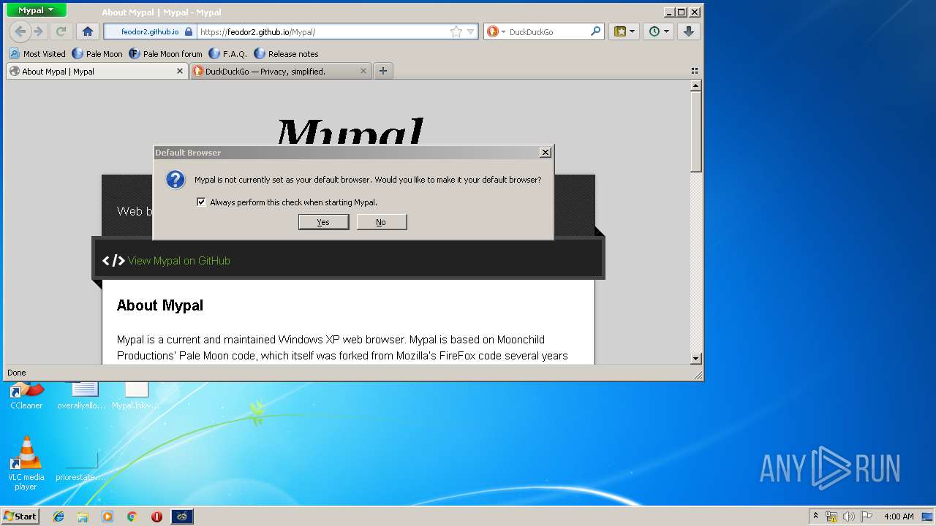Screen dimensions: 936x526
Task: Open the network tray icon
Action: [x=831, y=517]
